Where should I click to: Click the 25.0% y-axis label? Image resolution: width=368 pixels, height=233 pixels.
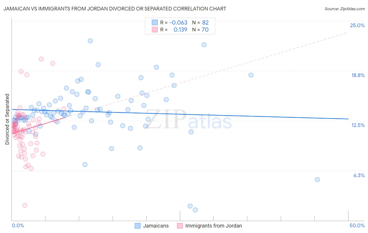tap(357, 25)
